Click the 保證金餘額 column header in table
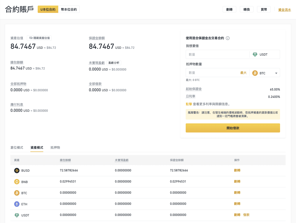296x223 pixels. (177, 160)
